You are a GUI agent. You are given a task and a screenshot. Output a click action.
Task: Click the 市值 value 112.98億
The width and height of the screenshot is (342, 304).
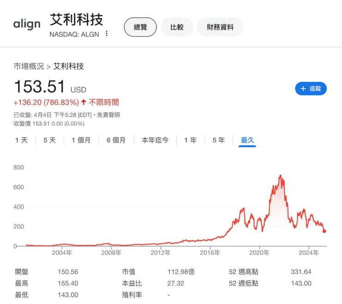(181, 272)
